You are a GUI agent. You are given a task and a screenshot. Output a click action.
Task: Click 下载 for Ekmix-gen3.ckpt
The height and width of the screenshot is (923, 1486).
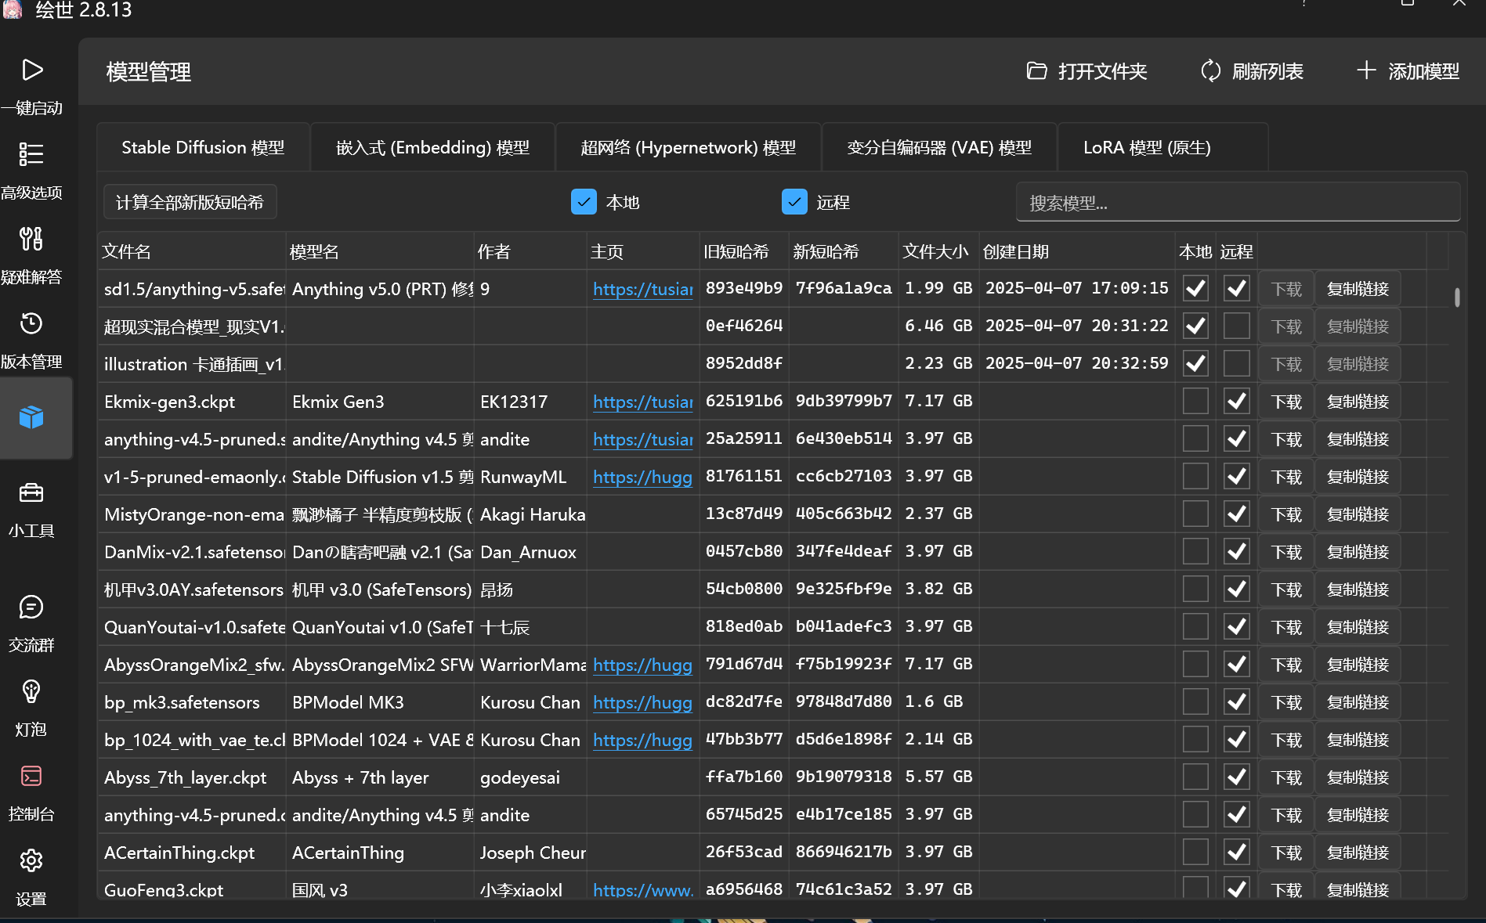tap(1285, 402)
